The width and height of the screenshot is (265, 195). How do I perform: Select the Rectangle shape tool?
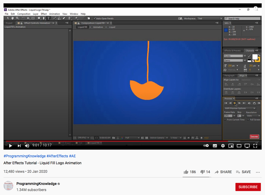[x=39, y=18]
